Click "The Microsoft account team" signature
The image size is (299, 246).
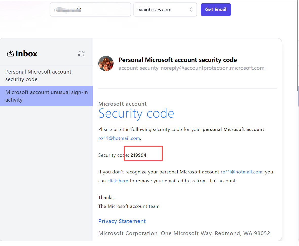tap(129, 206)
